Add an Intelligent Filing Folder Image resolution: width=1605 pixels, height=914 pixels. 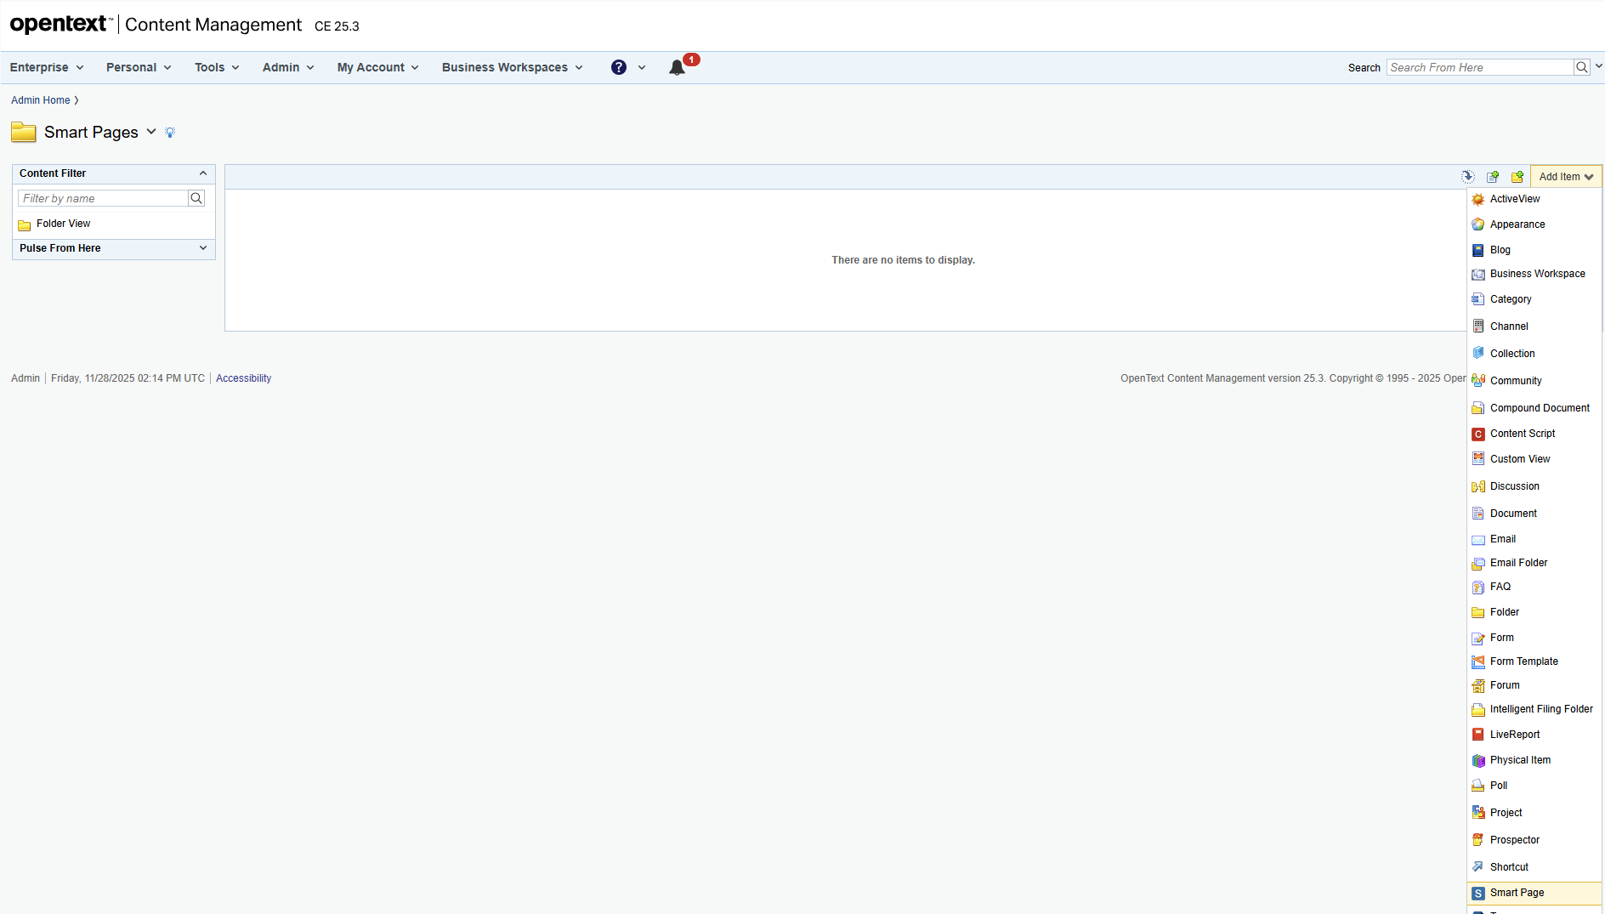tap(1540, 708)
